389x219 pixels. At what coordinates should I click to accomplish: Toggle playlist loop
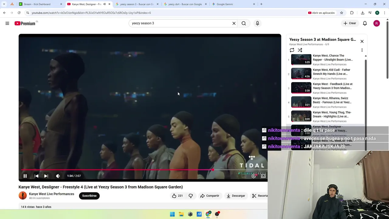coord(292,50)
